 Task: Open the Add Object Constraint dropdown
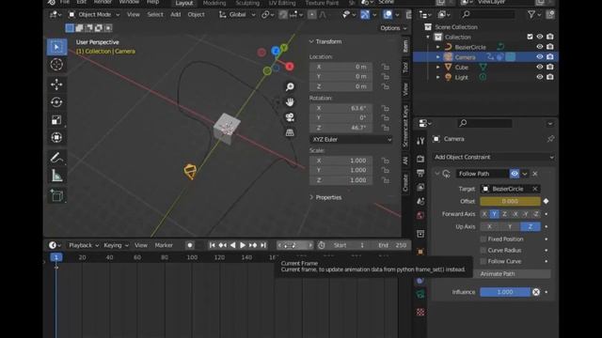point(494,157)
